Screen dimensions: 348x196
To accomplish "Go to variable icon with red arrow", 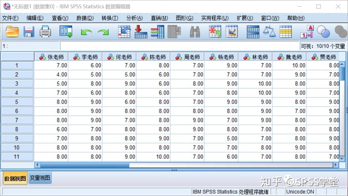I will pos(141,31).
